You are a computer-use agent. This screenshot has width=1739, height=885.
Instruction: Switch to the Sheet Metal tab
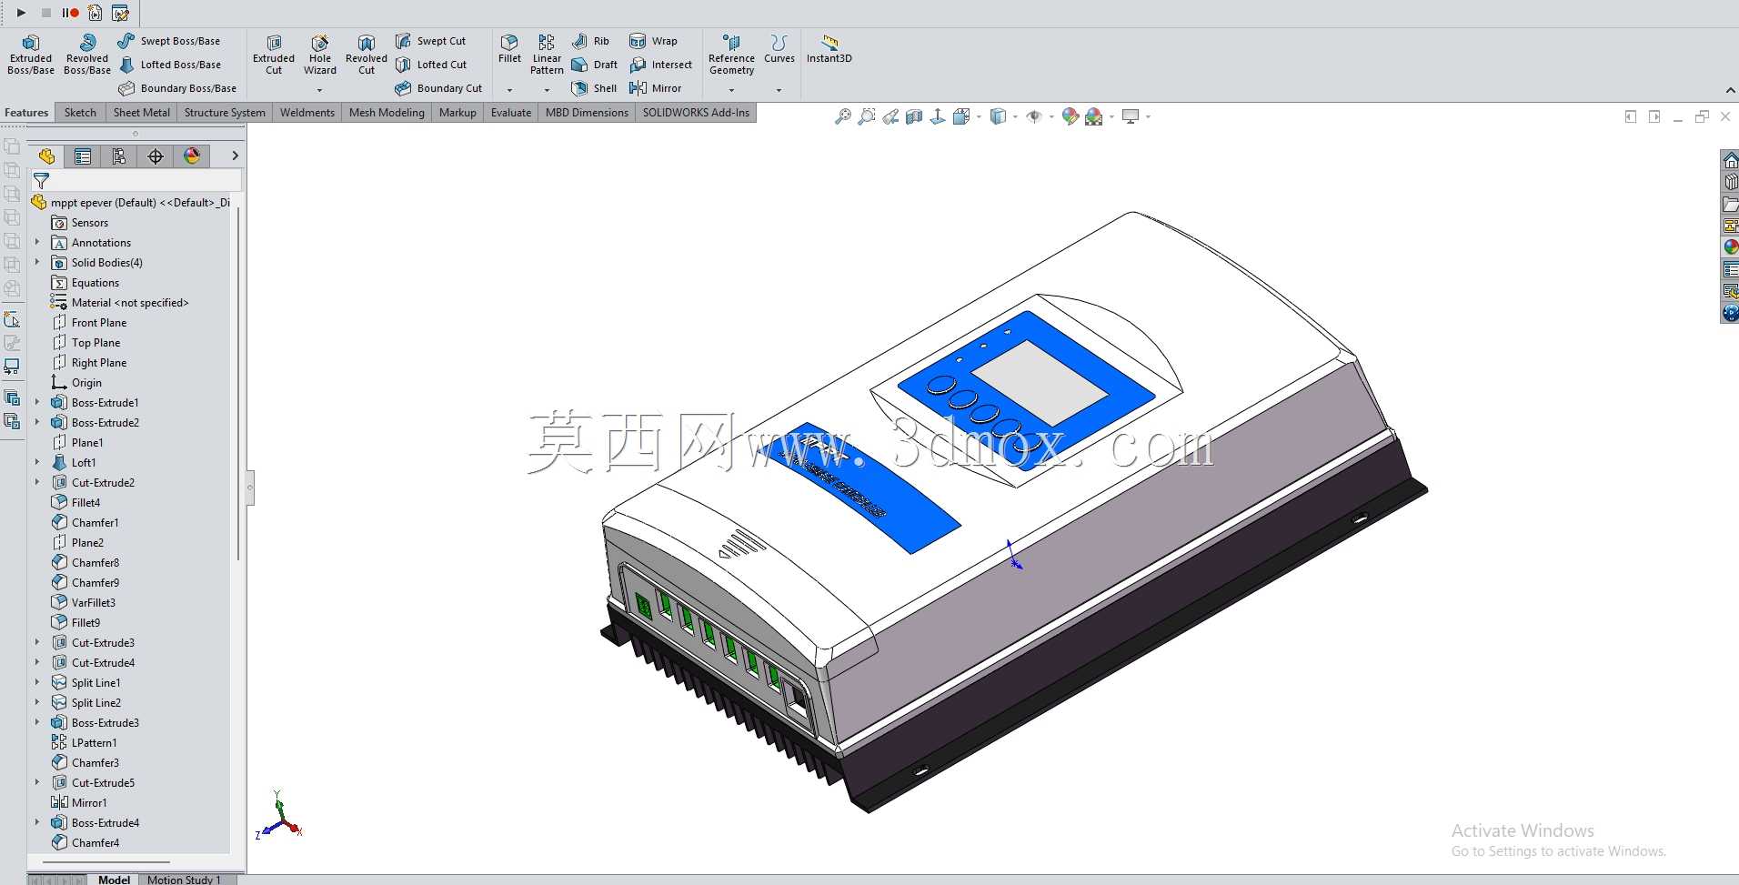(141, 113)
